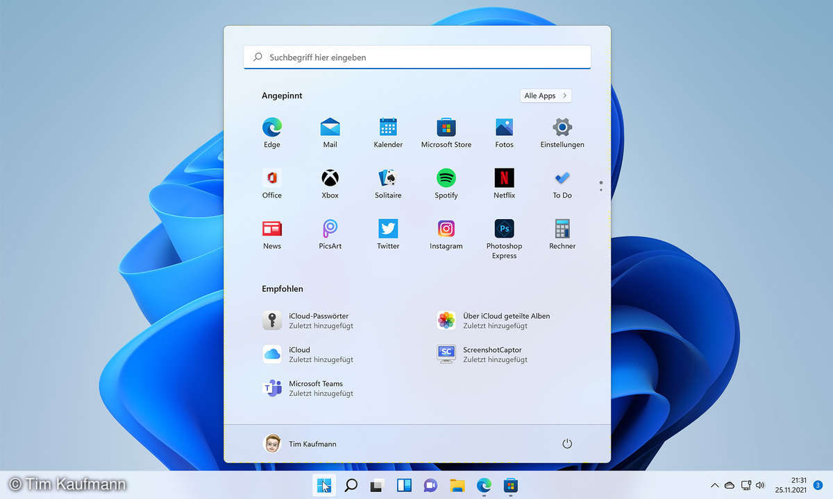Screen dimensions: 833x499
Task: Open Widgets from taskbar
Action: (x=405, y=485)
